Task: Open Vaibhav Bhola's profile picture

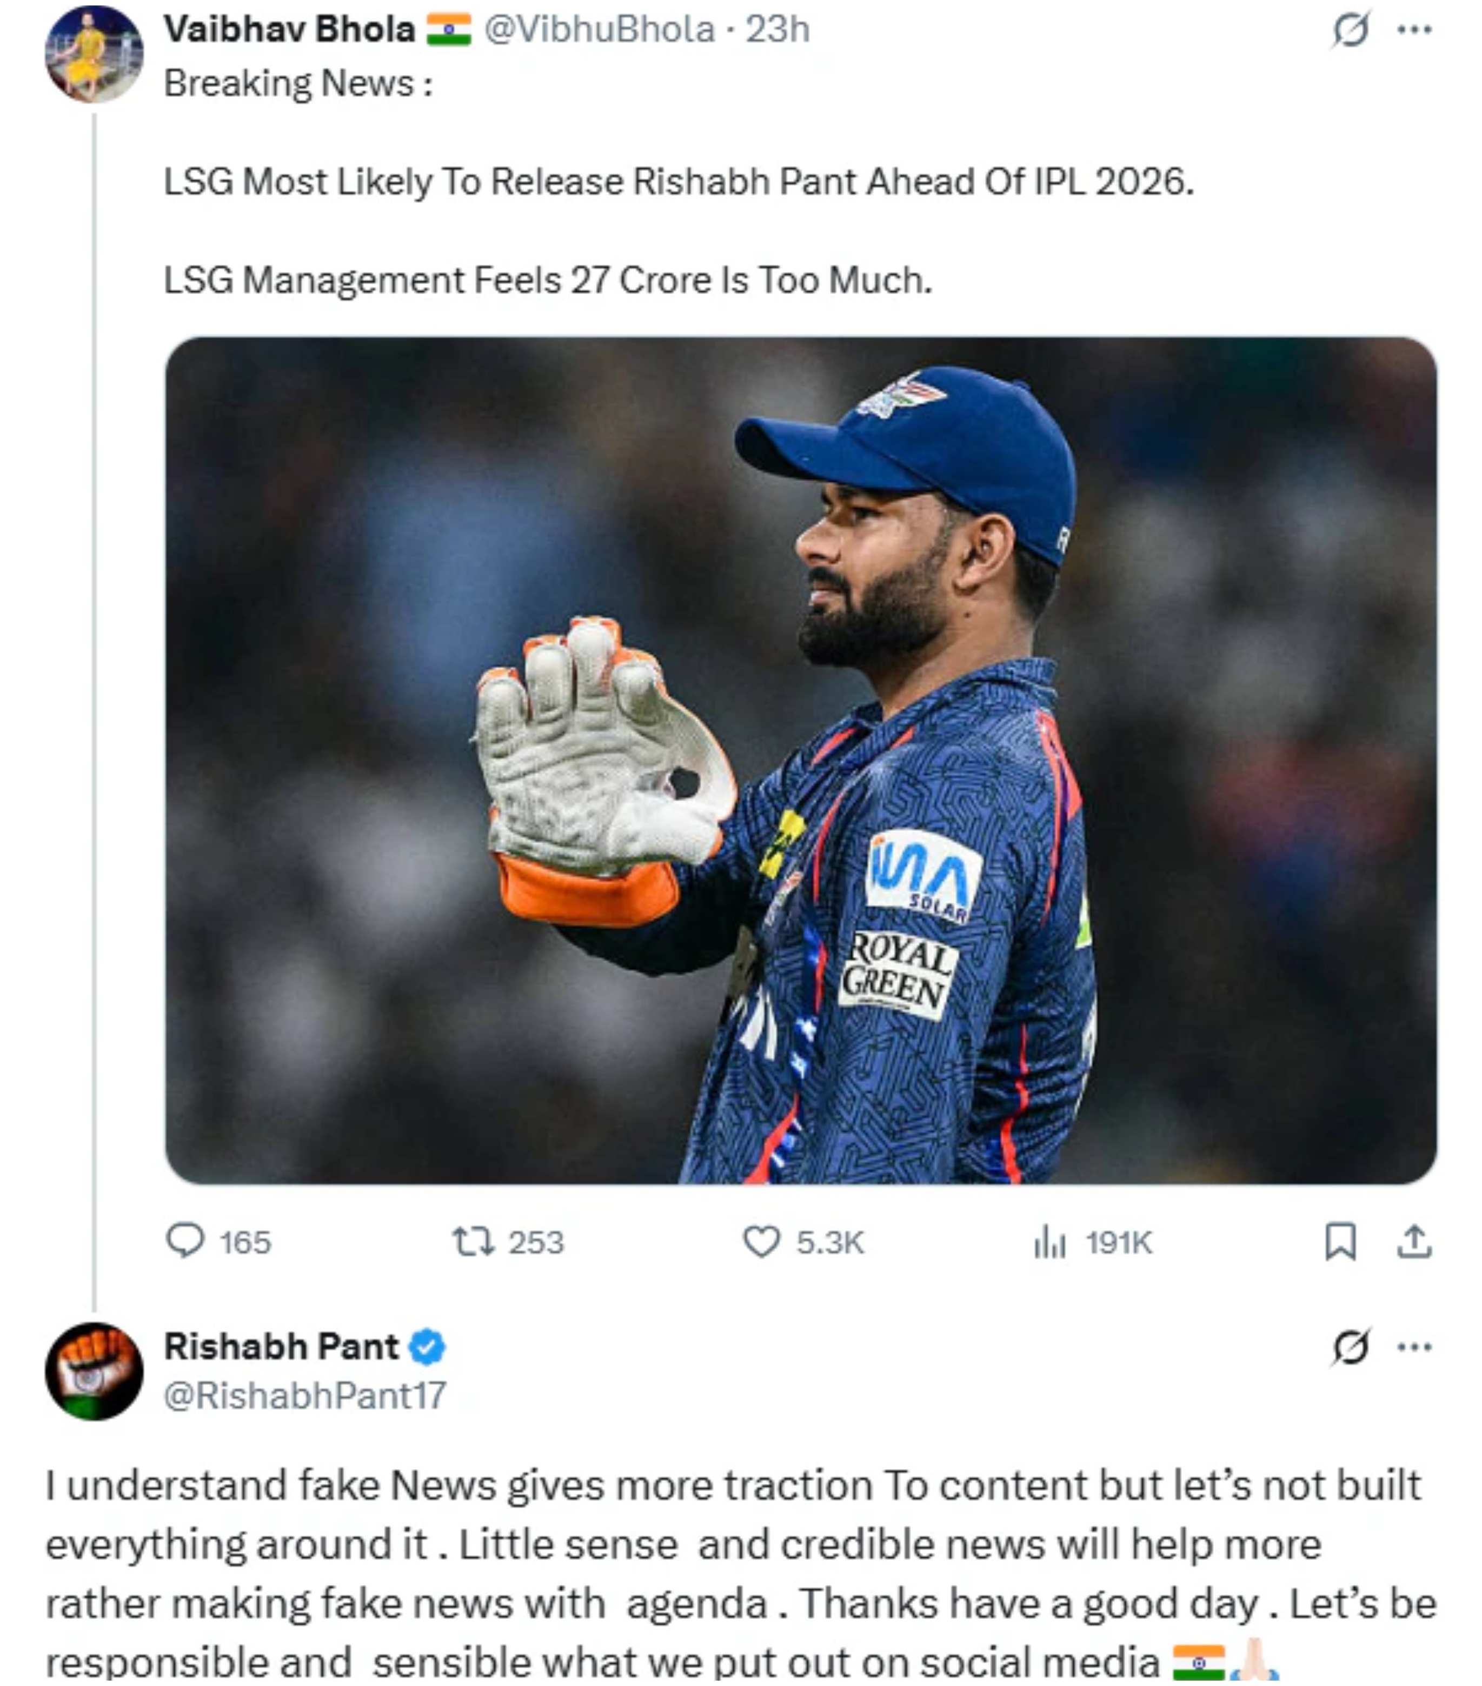Action: 93,55
